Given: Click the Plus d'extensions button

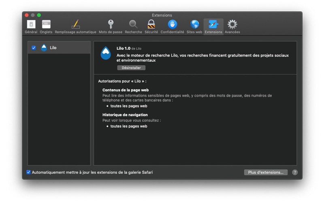Looking at the screenshot, I should click(266, 173).
